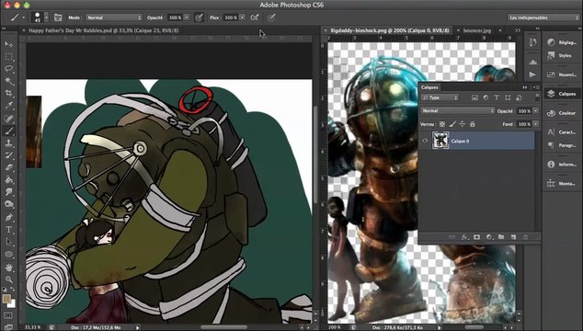The height and width of the screenshot is (331, 583).
Task: Open the Réglages panel button
Action: [562, 42]
